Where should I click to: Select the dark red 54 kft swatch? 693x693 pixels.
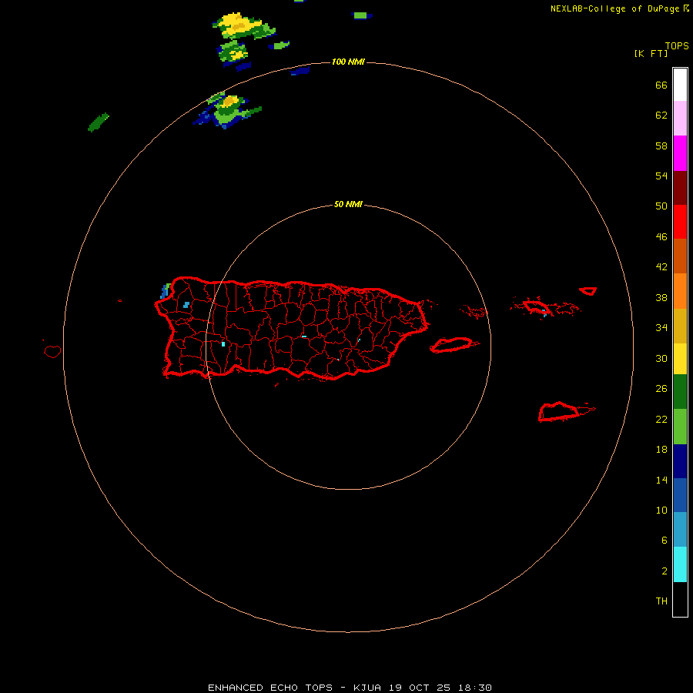(680, 187)
